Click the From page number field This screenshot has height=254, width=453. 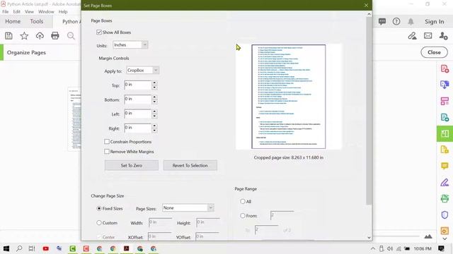click(282, 215)
